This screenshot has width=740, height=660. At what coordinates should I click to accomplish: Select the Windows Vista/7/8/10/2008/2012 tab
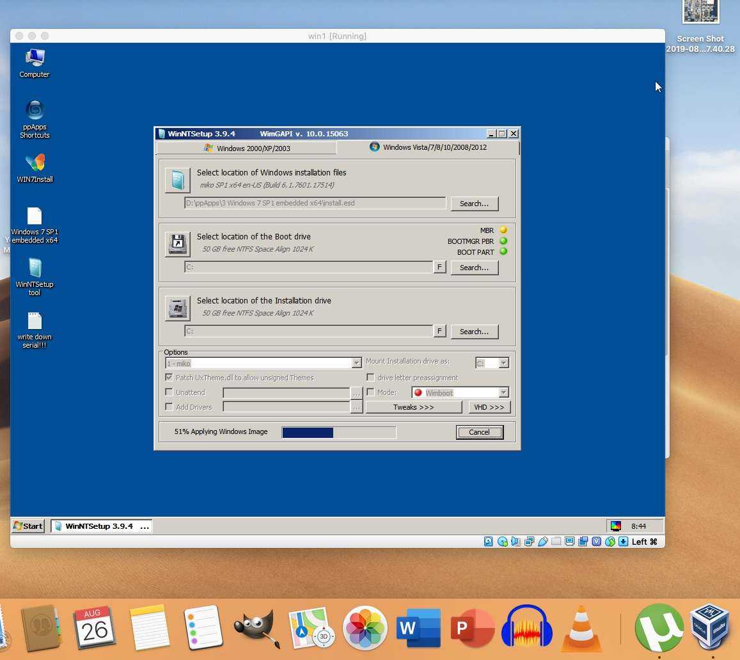pyautogui.click(x=429, y=147)
